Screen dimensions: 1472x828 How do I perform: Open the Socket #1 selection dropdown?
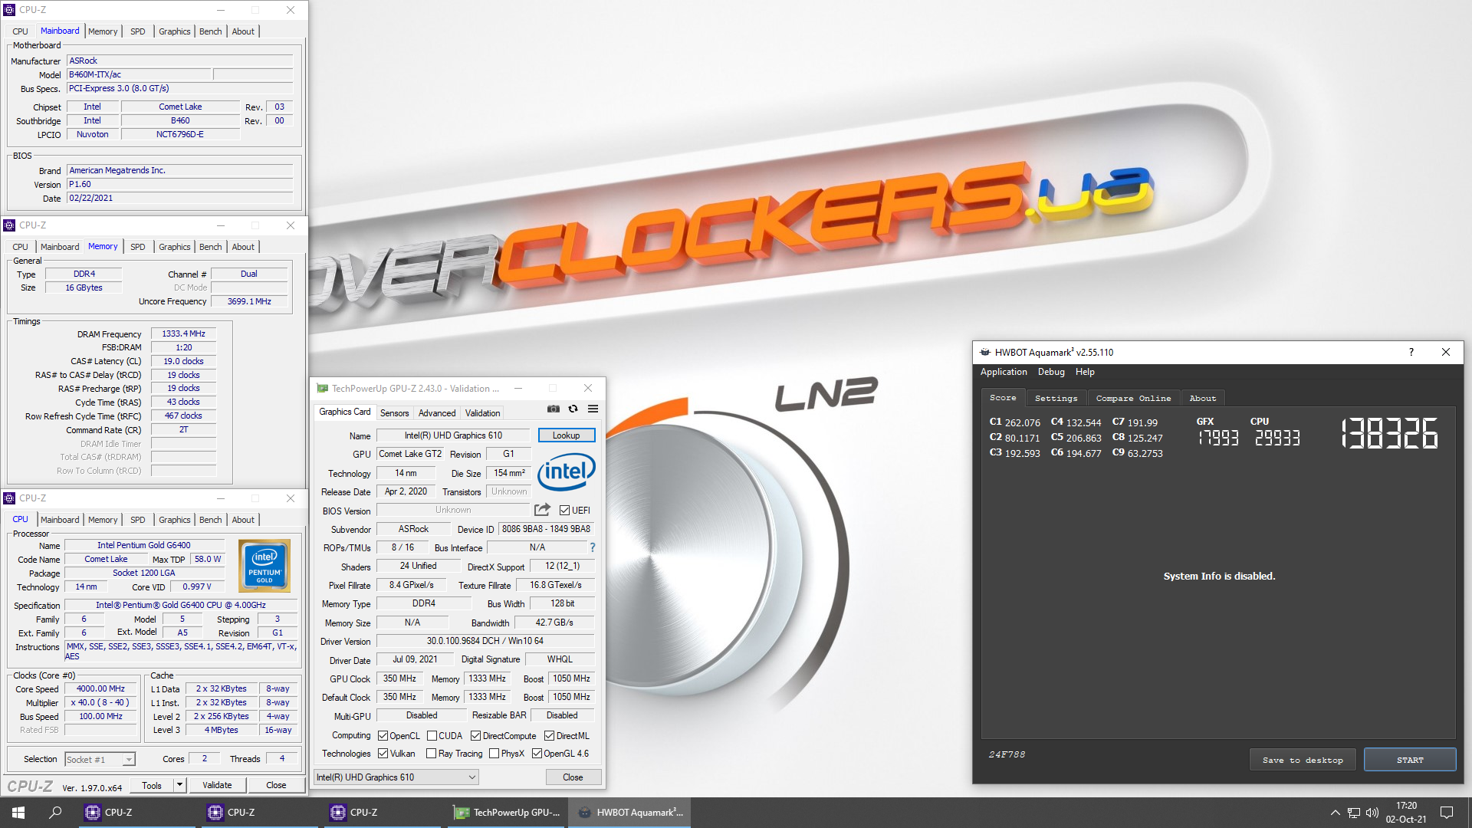coord(100,760)
